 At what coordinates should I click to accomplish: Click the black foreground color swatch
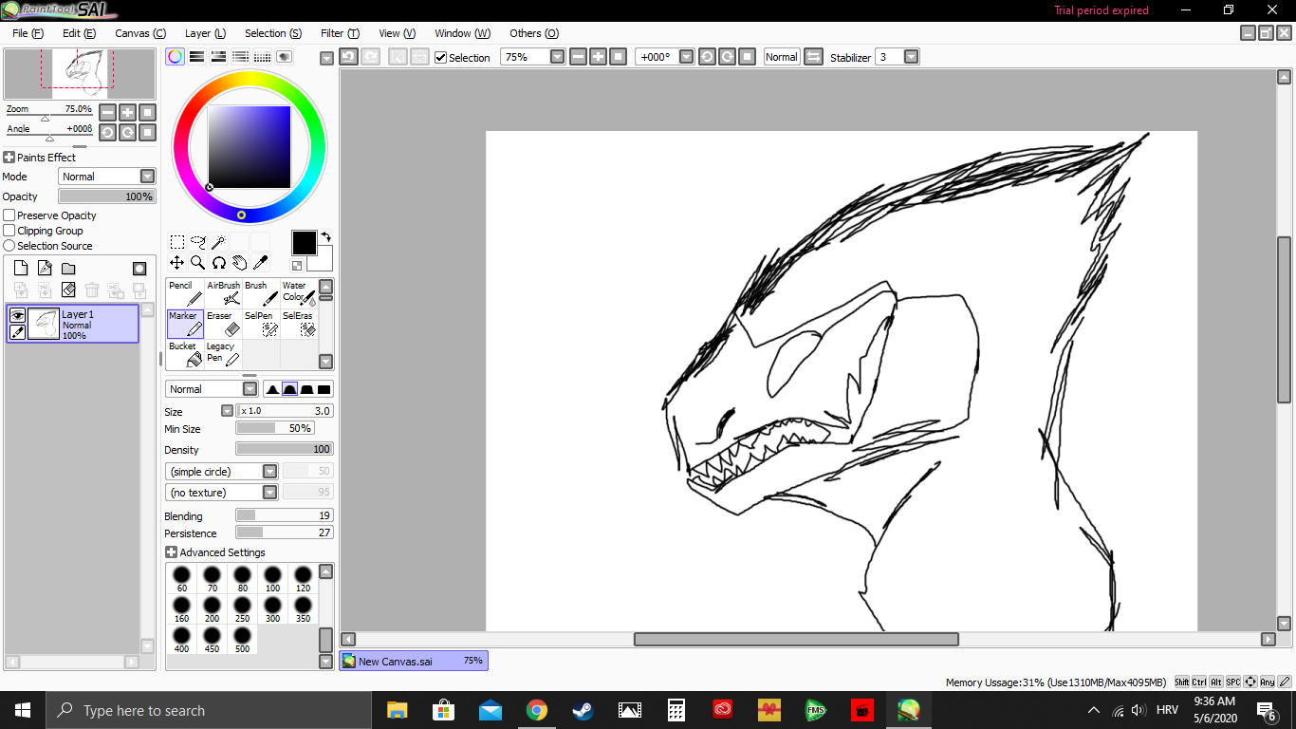click(x=304, y=243)
